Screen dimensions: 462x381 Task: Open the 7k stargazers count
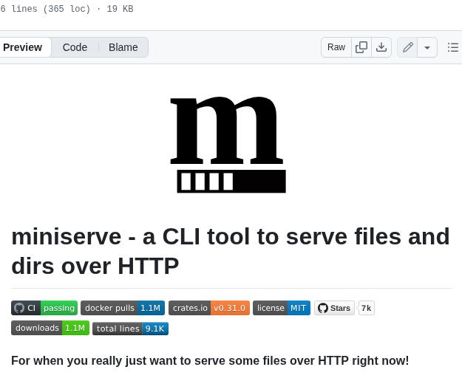tap(366, 308)
